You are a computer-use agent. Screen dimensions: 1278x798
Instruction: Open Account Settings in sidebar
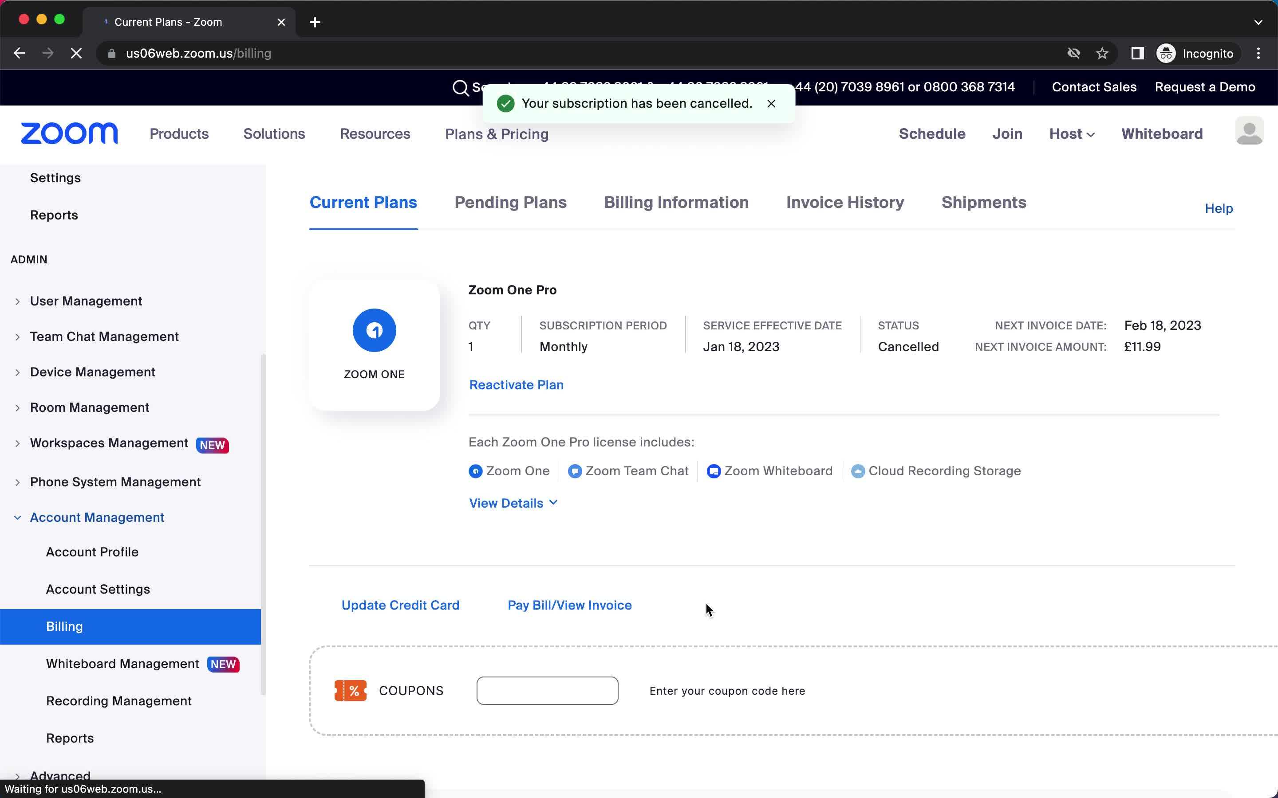click(x=98, y=589)
